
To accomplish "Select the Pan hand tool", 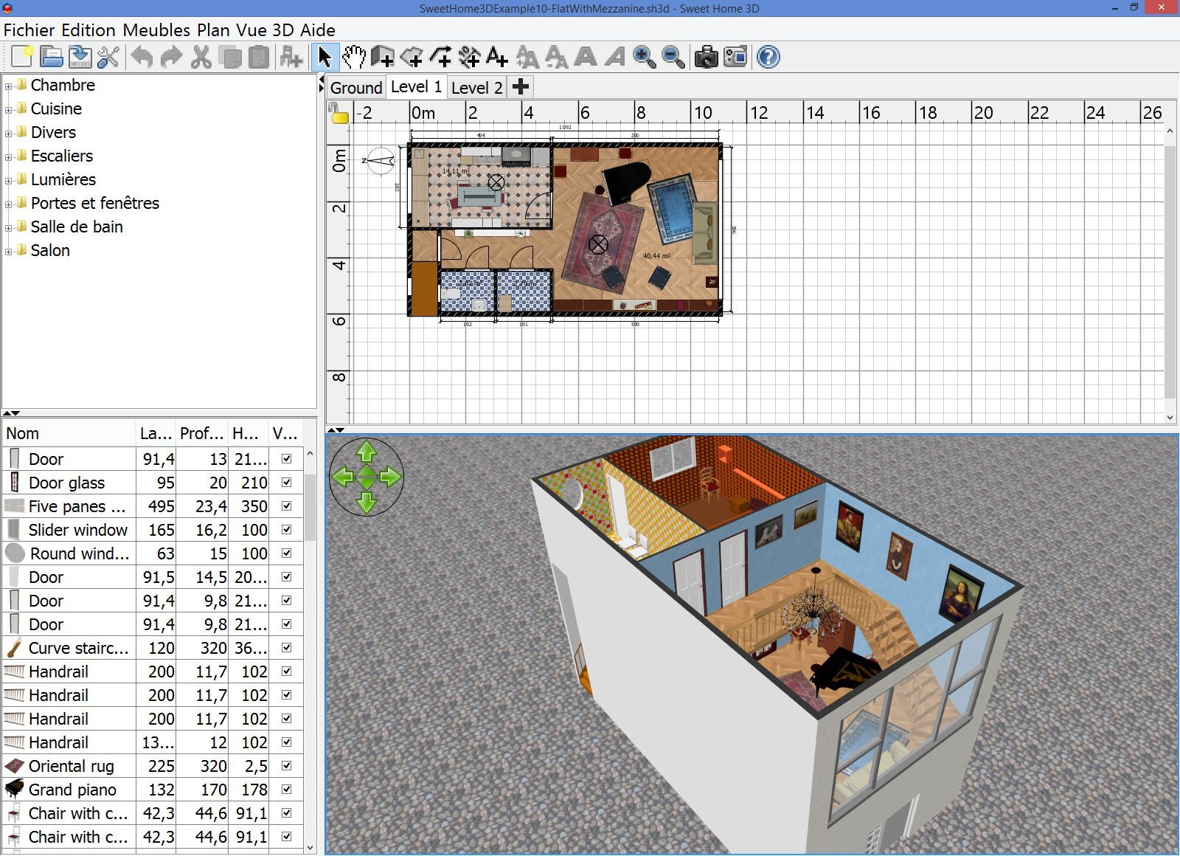I will point(354,57).
